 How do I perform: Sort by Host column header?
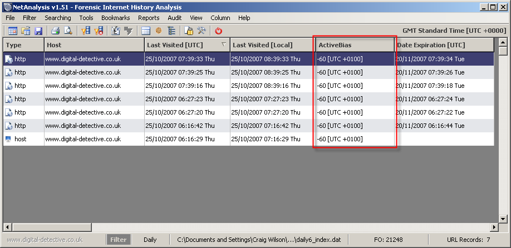(x=94, y=45)
